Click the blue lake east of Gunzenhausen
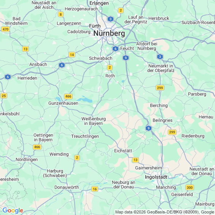 click(85, 100)
